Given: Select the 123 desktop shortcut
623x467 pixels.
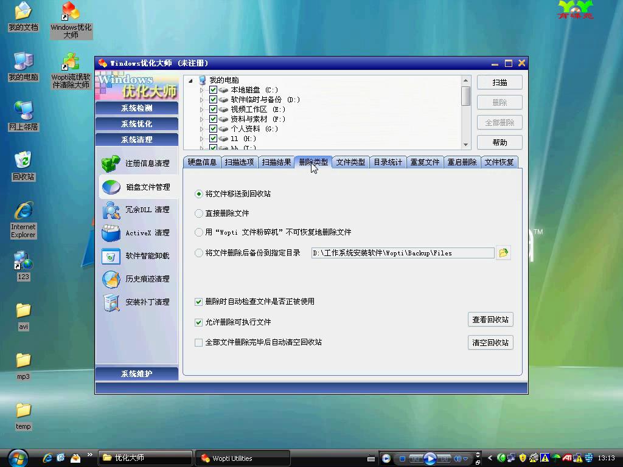Looking at the screenshot, I should [23, 266].
